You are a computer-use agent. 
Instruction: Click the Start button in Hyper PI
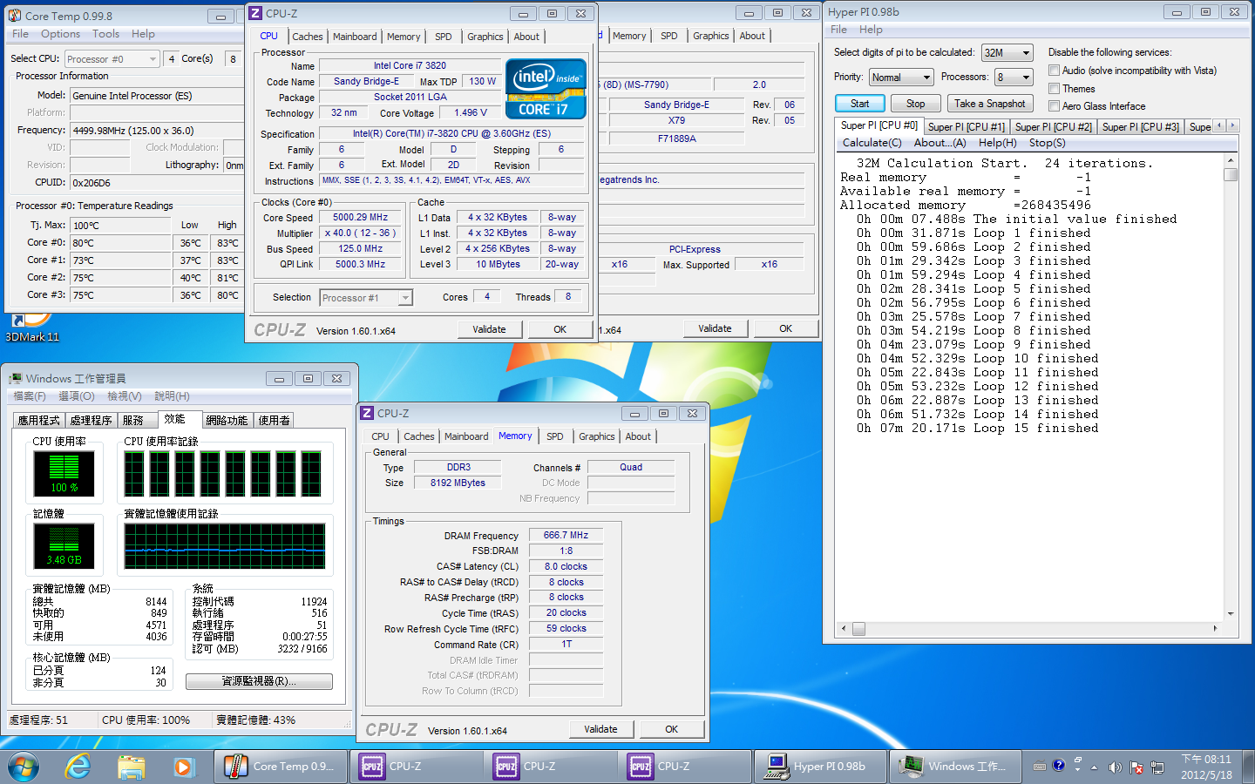[x=859, y=104]
